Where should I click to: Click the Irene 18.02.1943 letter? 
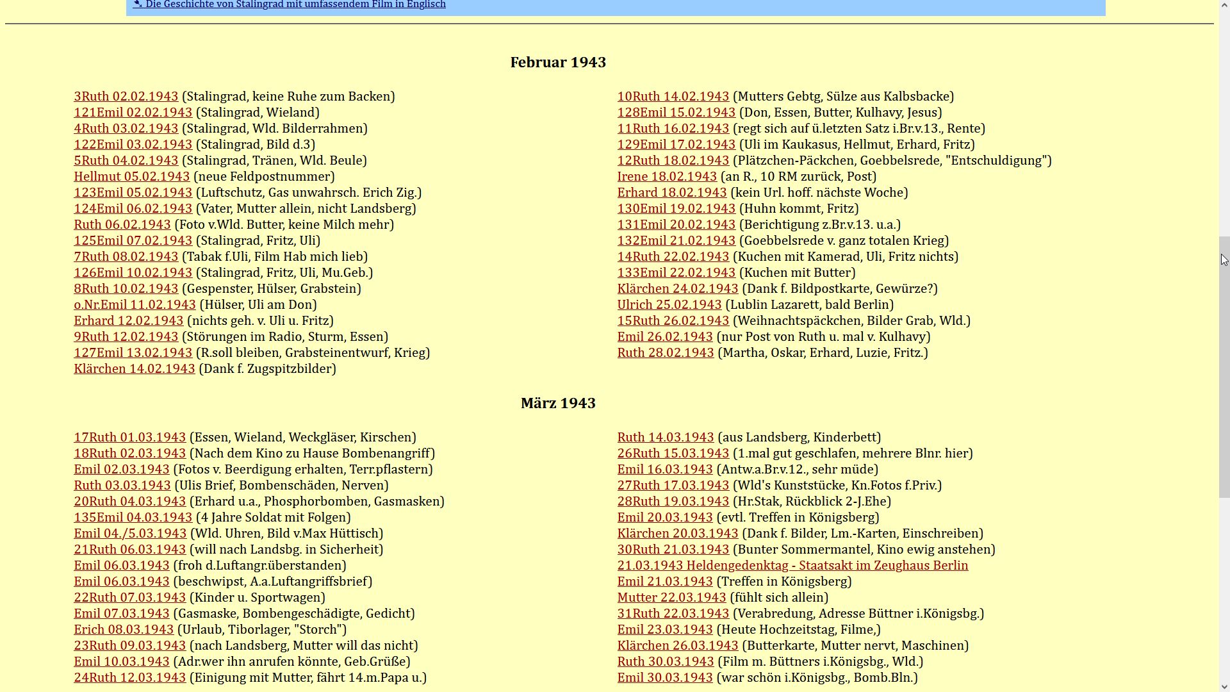666,176
